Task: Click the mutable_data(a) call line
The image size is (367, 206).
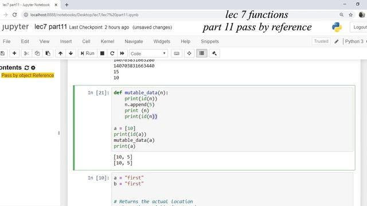Action: [134, 140]
